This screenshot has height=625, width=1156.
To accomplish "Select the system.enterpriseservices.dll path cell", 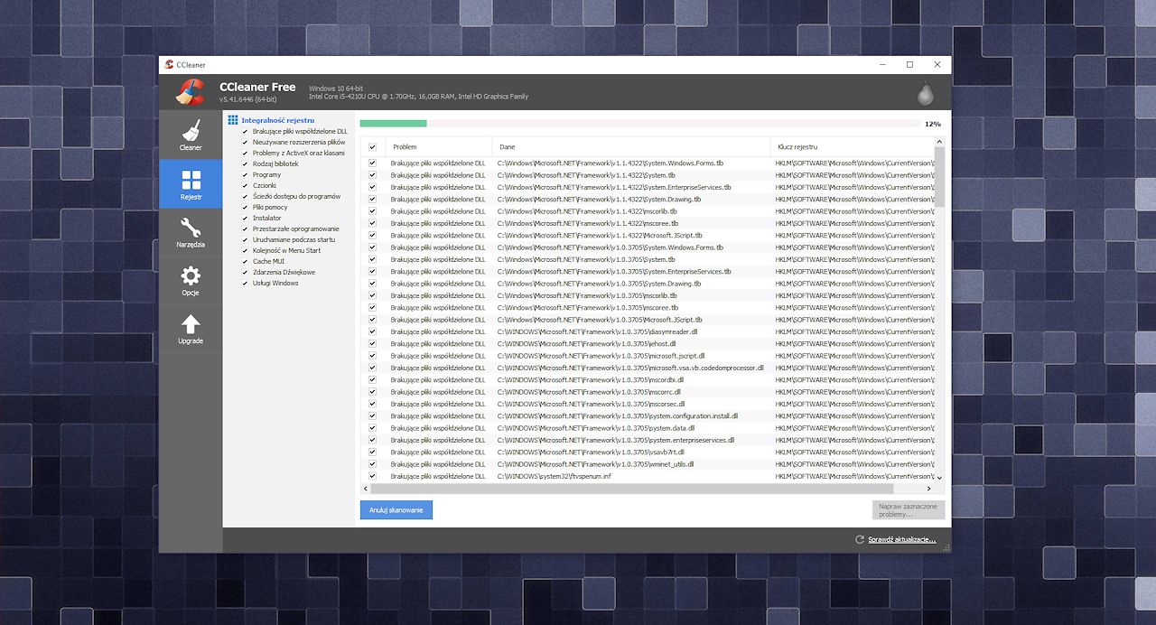I will (615, 440).
